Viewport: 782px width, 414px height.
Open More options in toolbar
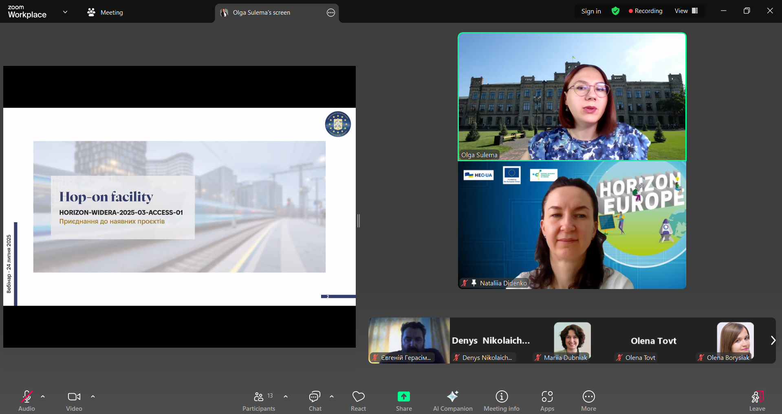[x=589, y=401]
